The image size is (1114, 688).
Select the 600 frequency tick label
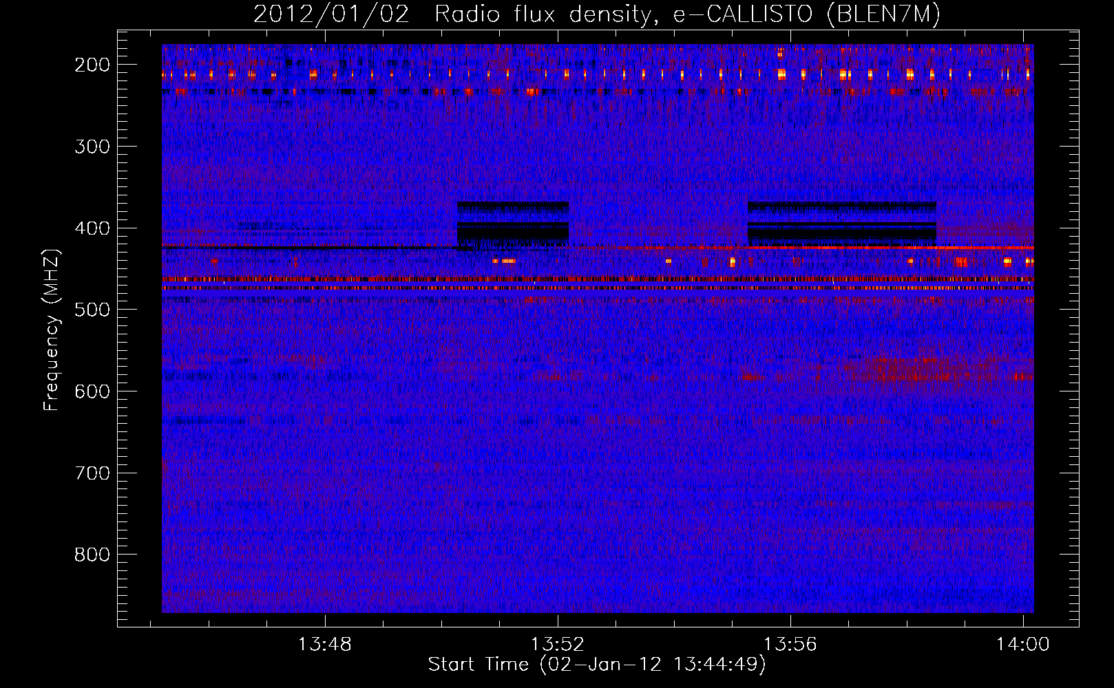click(92, 391)
